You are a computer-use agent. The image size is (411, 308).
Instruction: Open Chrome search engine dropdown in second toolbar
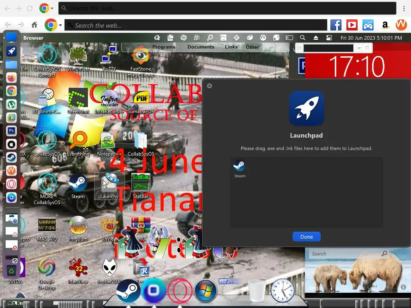pyautogui.click(x=60, y=25)
